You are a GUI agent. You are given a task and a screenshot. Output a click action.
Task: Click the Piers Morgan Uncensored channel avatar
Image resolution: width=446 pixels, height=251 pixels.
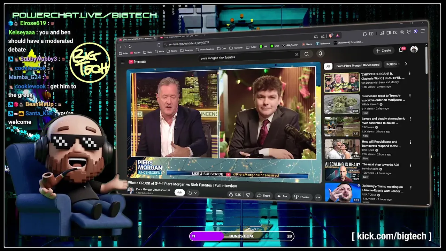(x=131, y=190)
